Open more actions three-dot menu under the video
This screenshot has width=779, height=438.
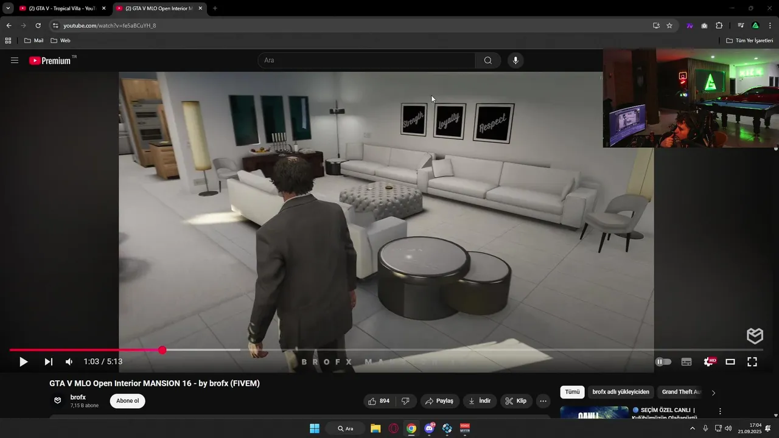click(543, 401)
